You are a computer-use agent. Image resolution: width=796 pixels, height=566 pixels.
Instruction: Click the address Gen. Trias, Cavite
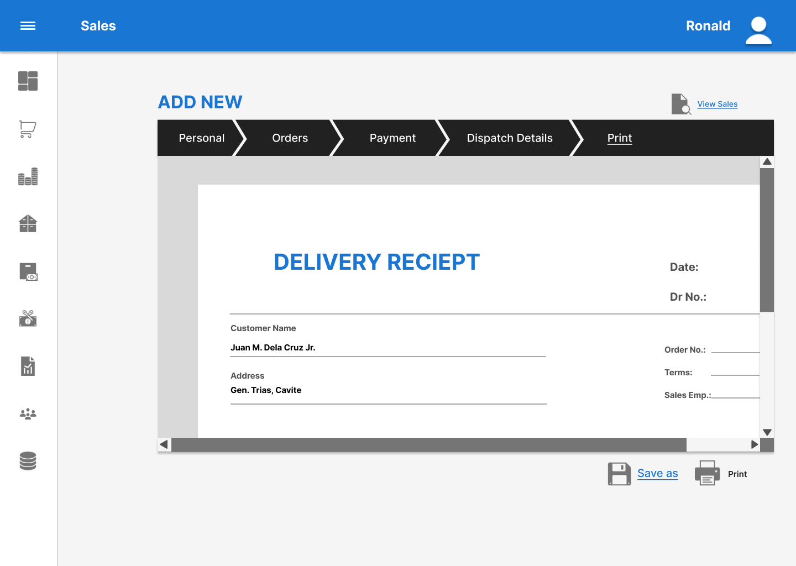[x=266, y=390]
